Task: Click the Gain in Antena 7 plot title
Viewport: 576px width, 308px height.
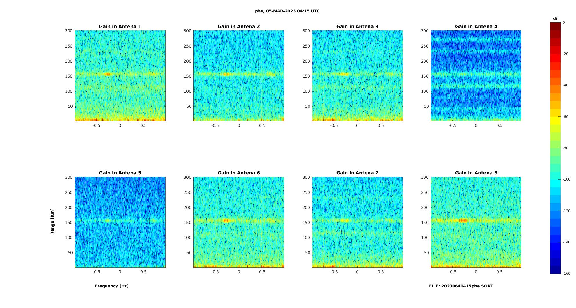Action: (x=357, y=173)
